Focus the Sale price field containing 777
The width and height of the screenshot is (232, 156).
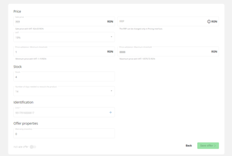[x=58, y=22]
